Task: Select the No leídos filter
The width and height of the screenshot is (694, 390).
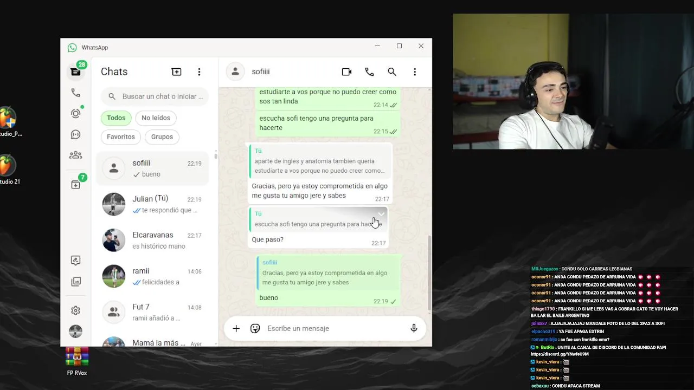Action: pos(156,118)
